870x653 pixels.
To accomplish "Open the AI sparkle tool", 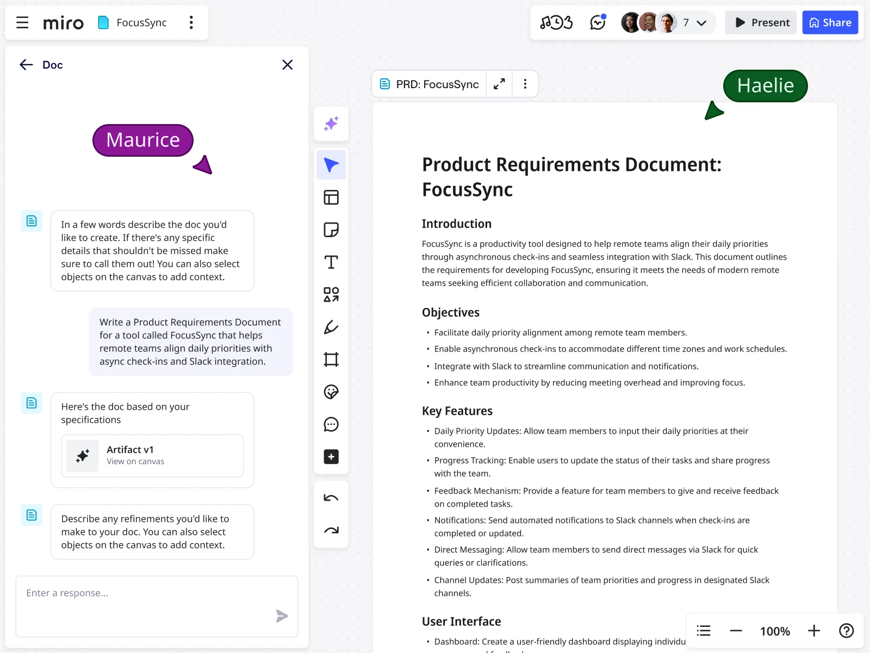I will (x=331, y=124).
